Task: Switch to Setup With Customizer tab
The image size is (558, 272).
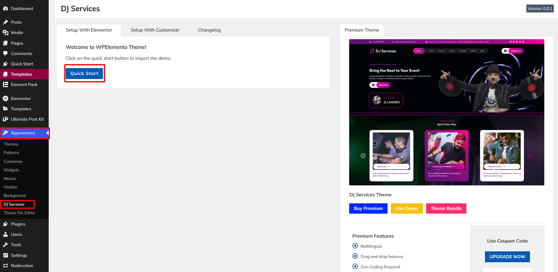Action: pyautogui.click(x=155, y=30)
